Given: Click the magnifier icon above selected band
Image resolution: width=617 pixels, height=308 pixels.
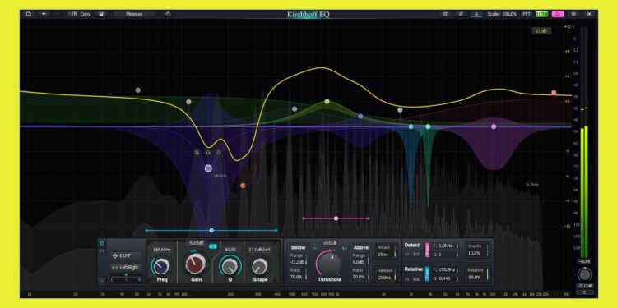Looking at the screenshot, I should tap(197, 152).
